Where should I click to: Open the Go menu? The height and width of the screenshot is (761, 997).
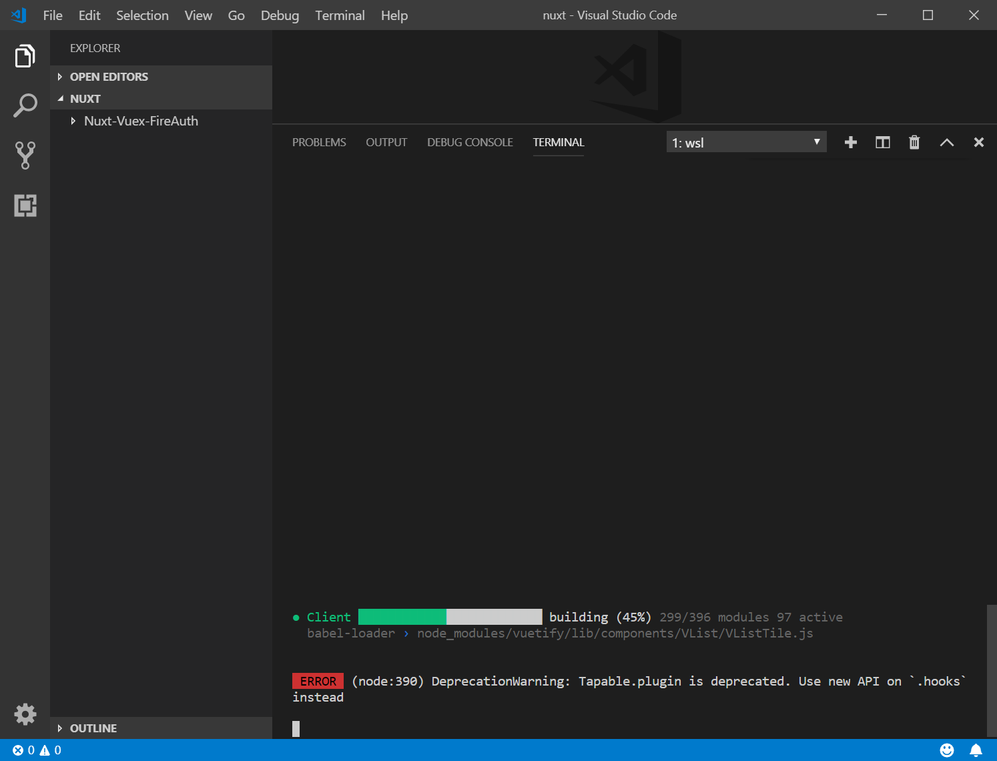tap(236, 15)
